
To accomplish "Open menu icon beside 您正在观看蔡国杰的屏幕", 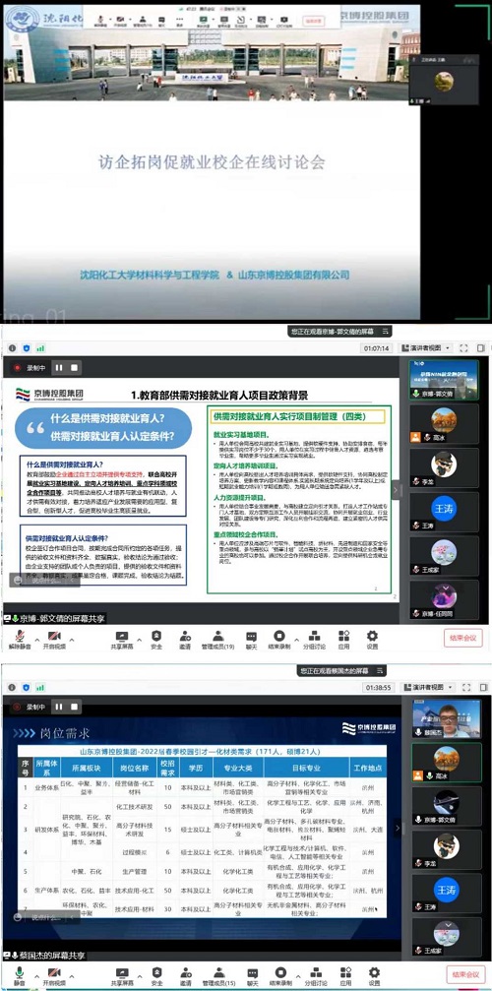I will tap(381, 670).
